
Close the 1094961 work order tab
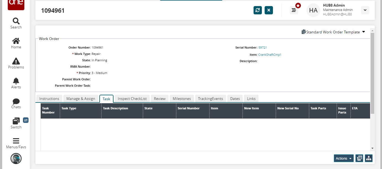269,10
